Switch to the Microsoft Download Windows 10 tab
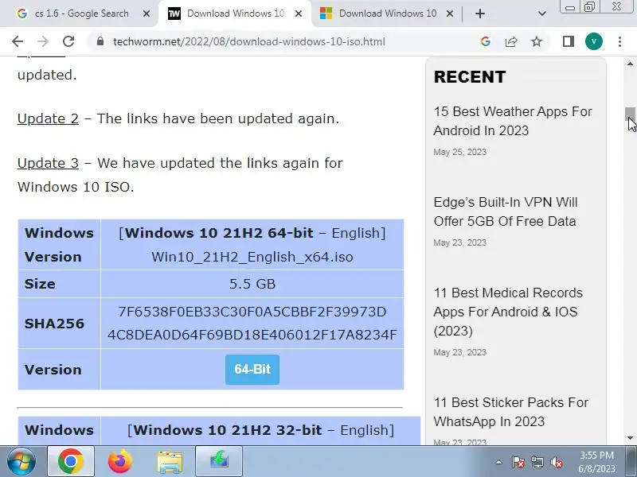 [386, 14]
